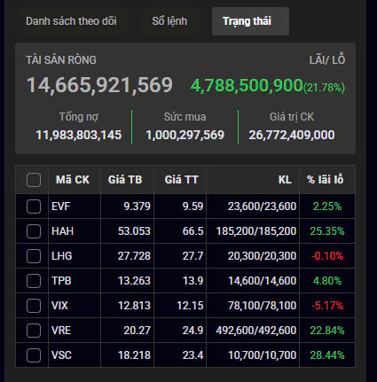Click VSC average price 18.218
The image size is (377, 382).
(134, 355)
